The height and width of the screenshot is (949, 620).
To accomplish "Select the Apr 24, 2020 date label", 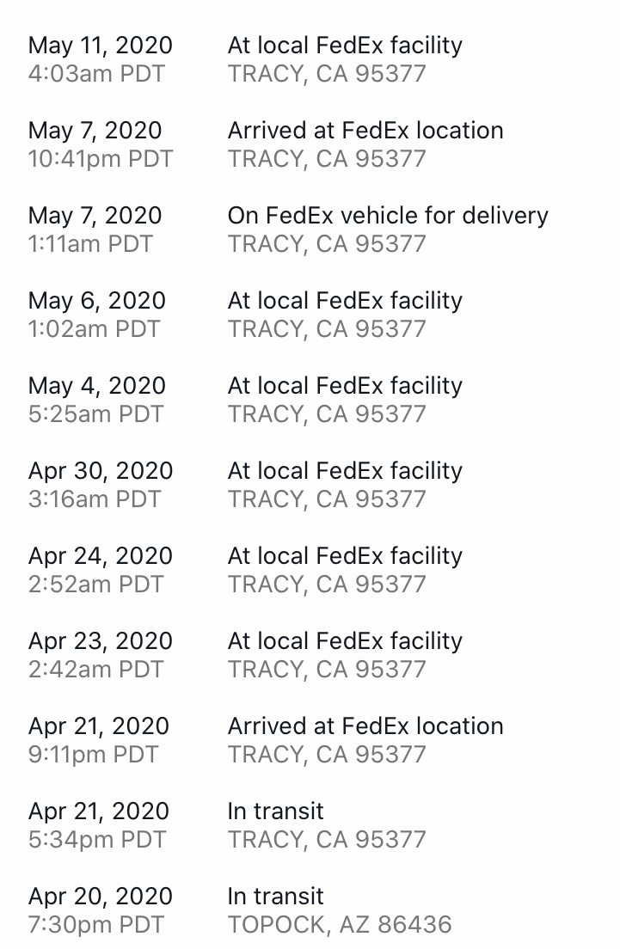I will pyautogui.click(x=101, y=556).
